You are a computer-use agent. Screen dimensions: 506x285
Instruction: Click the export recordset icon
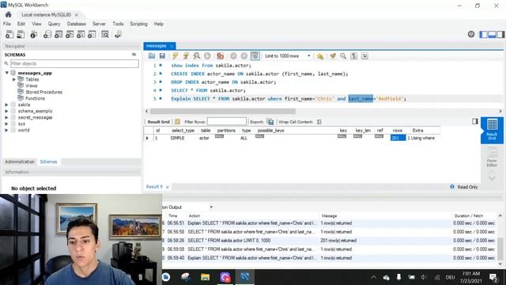coord(270,122)
